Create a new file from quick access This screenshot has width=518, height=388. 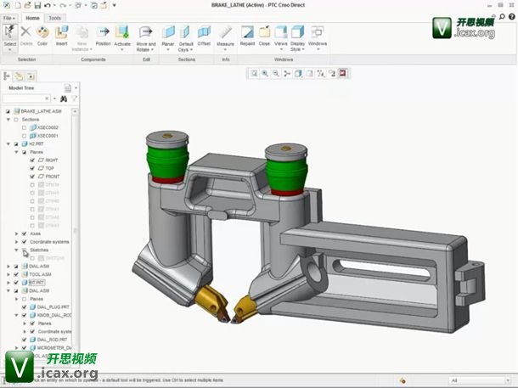click(18, 5)
